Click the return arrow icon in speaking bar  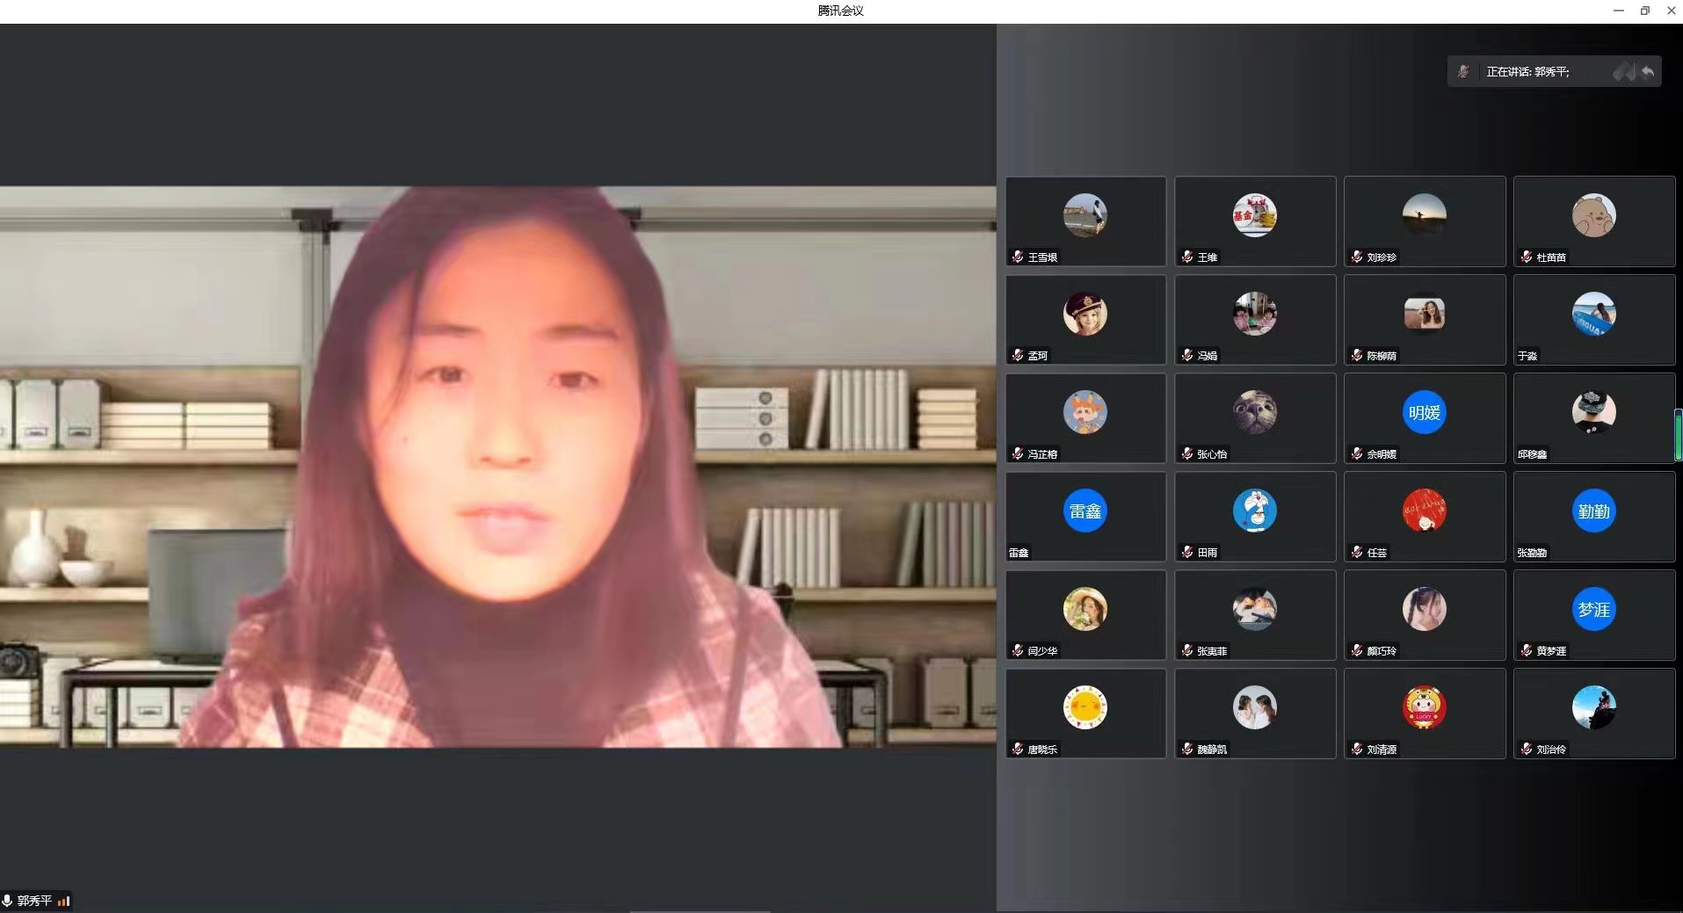point(1648,72)
